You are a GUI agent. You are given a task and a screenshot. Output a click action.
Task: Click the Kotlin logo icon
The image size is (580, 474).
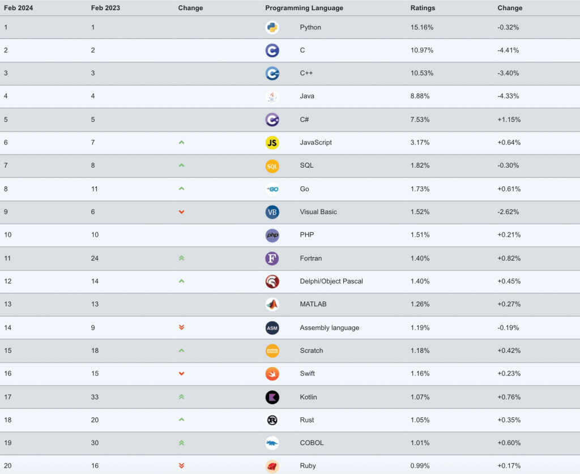coord(272,397)
